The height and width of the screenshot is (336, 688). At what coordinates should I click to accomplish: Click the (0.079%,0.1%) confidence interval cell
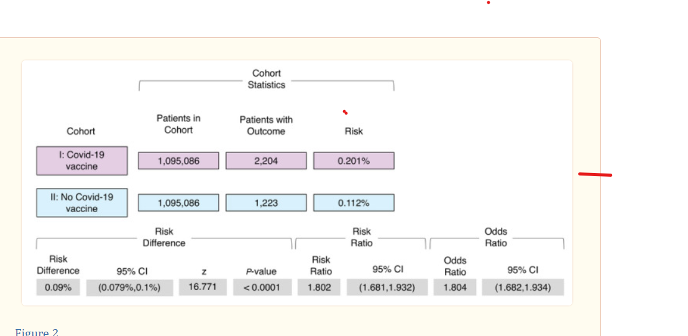129,288
